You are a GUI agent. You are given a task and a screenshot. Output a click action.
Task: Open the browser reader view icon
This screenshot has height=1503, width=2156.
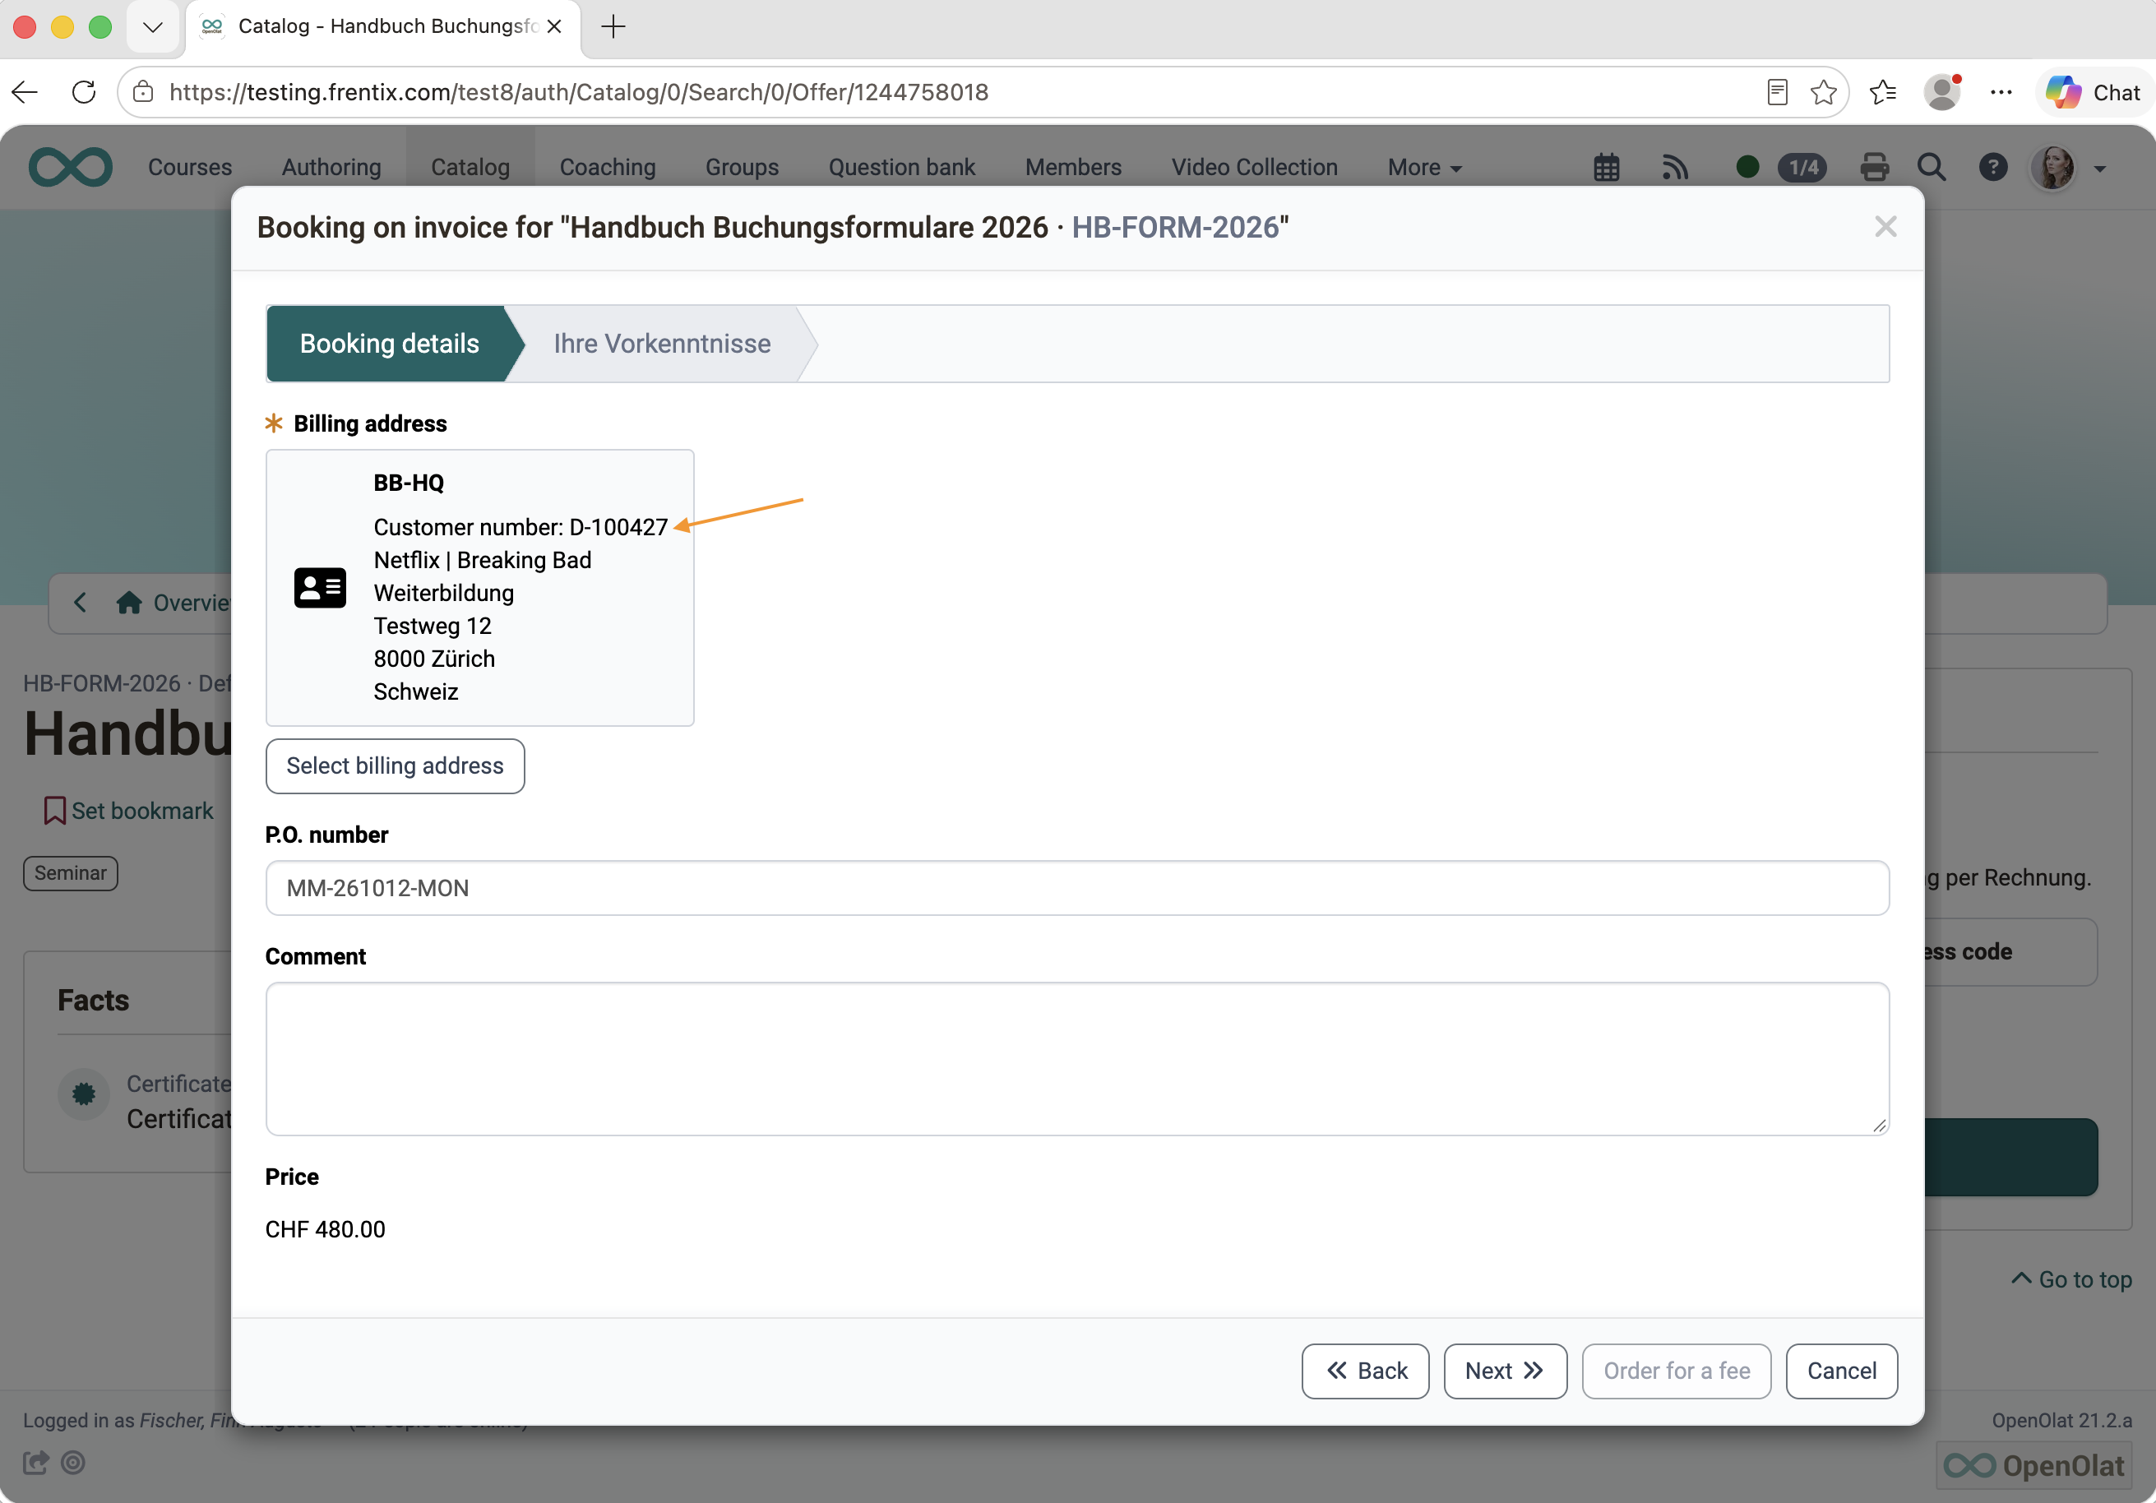point(1777,92)
